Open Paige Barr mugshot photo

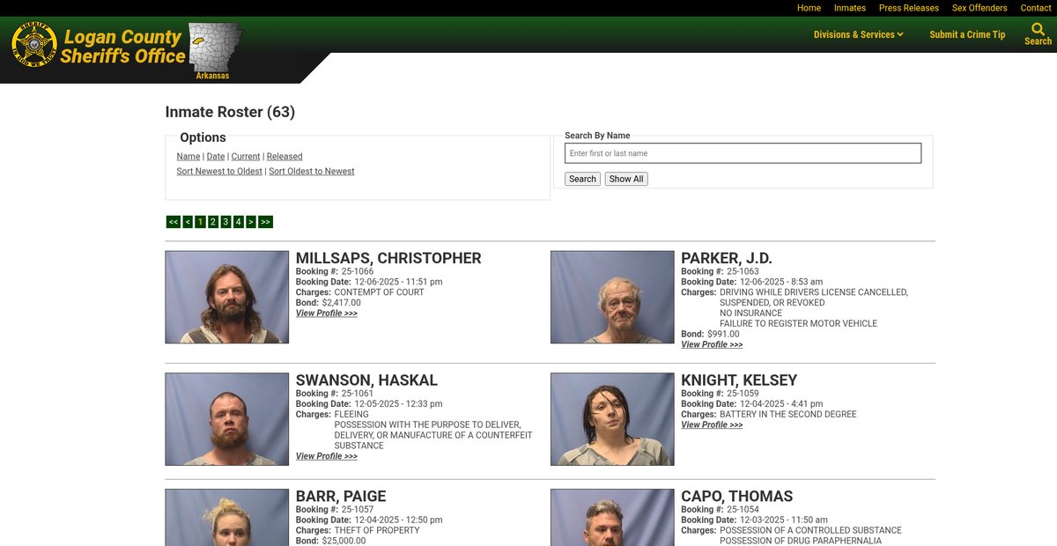pyautogui.click(x=227, y=518)
